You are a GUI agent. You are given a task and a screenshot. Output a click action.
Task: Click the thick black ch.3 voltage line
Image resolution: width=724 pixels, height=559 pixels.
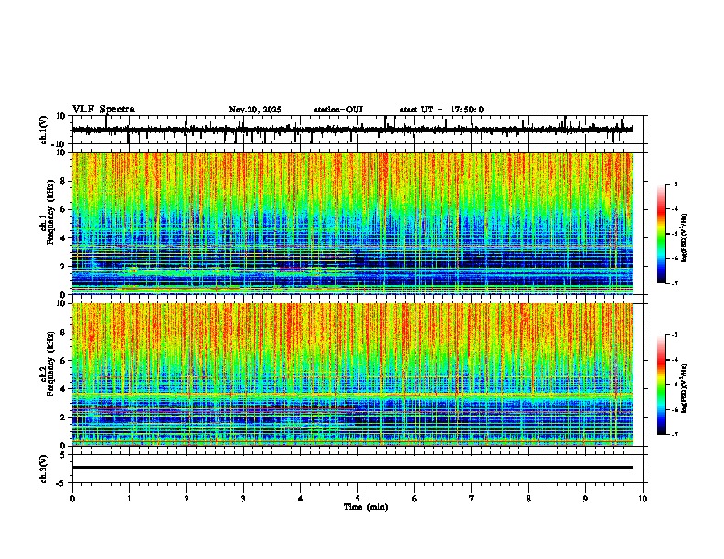(x=352, y=468)
